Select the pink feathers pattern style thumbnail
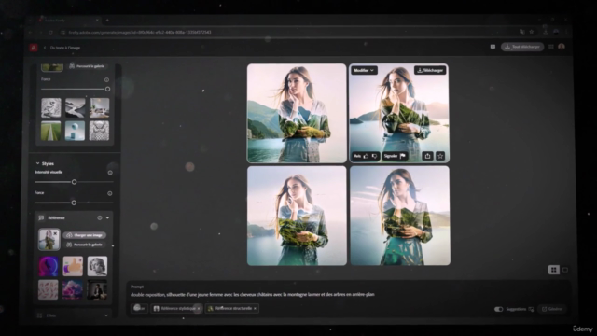This screenshot has height=336, width=597. [x=49, y=289]
